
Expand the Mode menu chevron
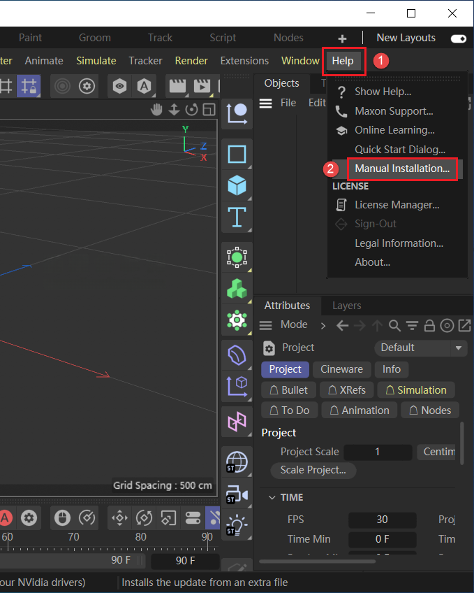323,326
